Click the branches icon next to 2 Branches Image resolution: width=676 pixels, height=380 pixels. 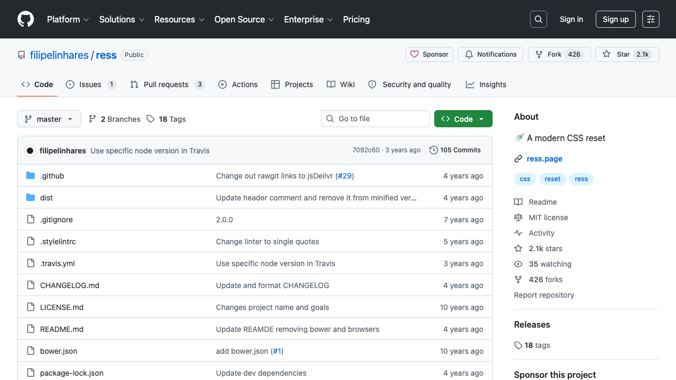[93, 119]
